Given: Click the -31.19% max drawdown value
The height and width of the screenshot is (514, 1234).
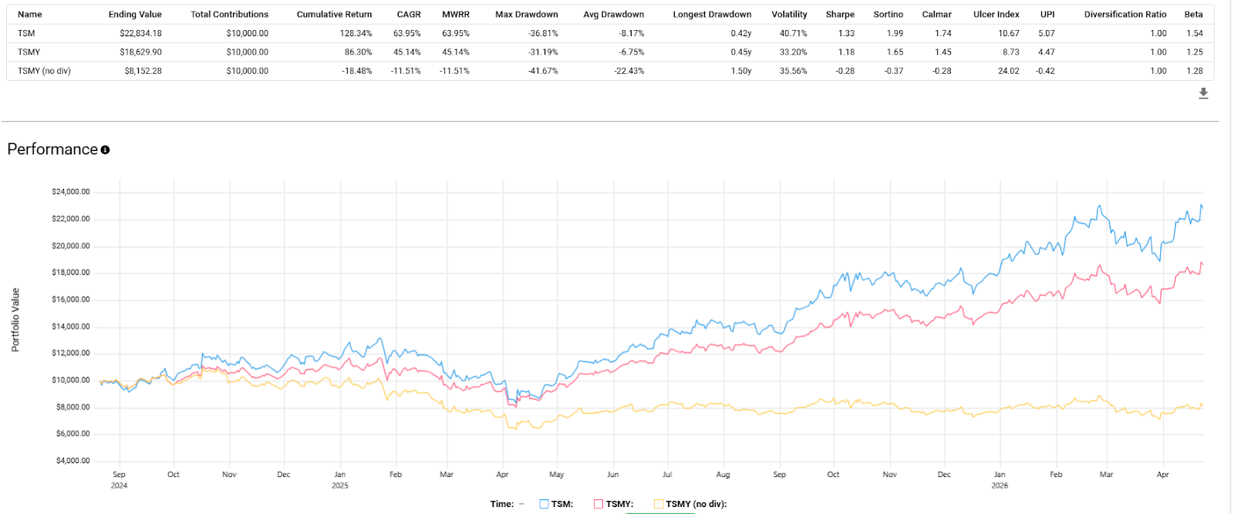Looking at the screenshot, I should (x=543, y=52).
